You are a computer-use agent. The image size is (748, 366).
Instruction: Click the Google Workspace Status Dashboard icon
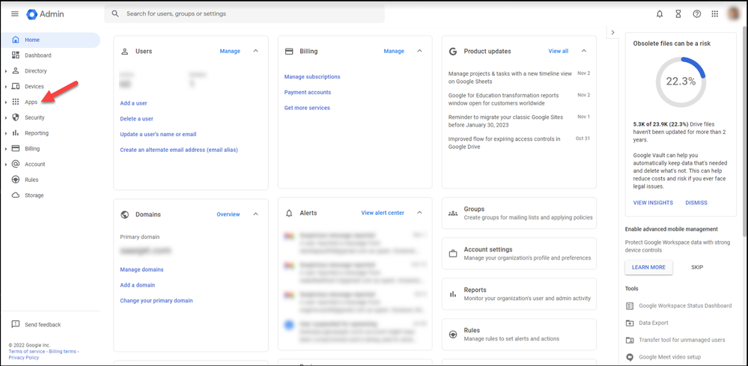630,305
